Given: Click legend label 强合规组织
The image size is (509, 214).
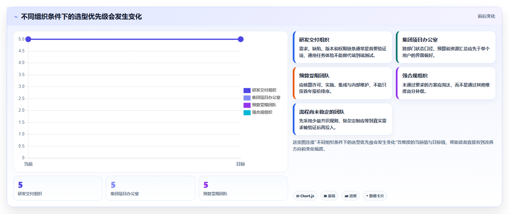Looking at the screenshot, I should click(262, 112).
